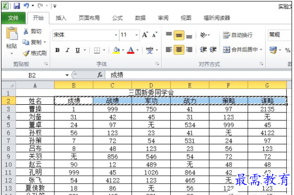The height and width of the screenshot is (195, 294).
Task: Click the decrease indent icon
Action: click(203, 49)
